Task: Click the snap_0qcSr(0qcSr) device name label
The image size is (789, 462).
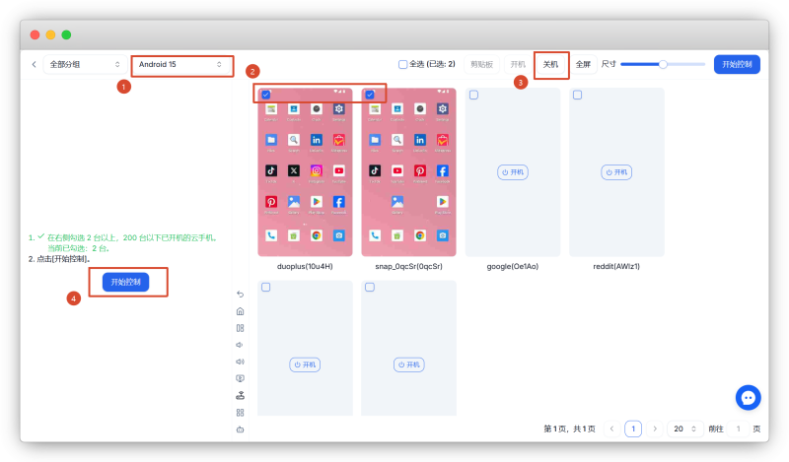Action: [x=408, y=266]
